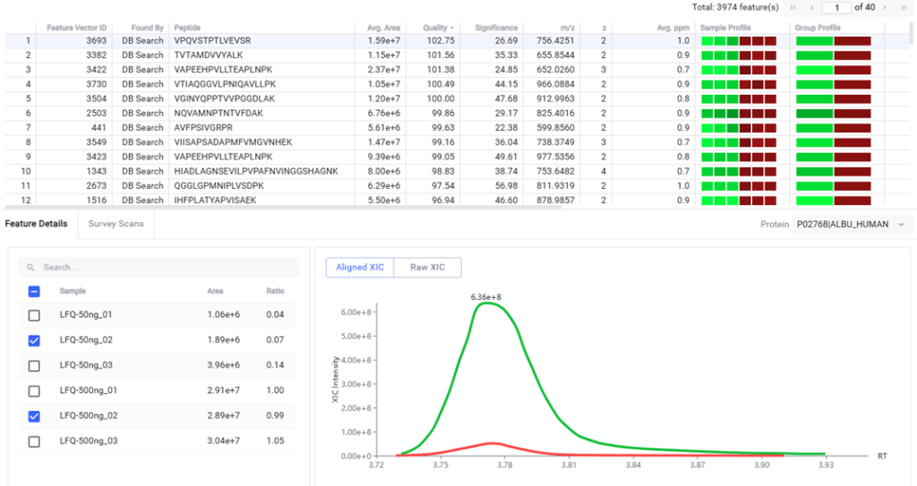This screenshot has height=486, width=917.
Task: Click the page number input field
Action: [x=836, y=7]
